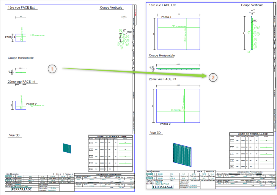
Task: Click the circled step marker 1
Action: point(52,68)
